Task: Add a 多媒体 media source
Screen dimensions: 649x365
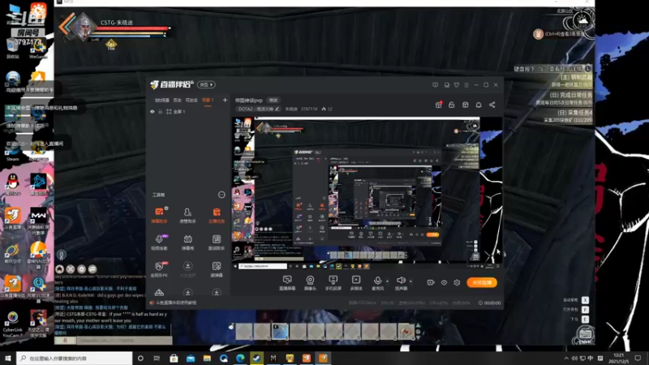Action: [356, 282]
